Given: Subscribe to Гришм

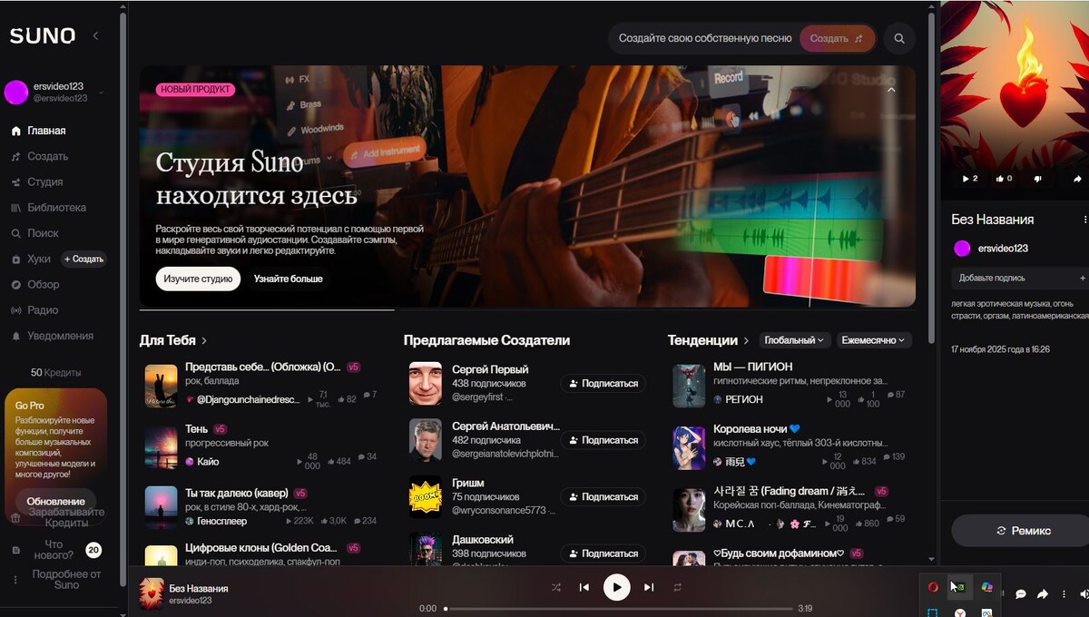Looking at the screenshot, I should pos(603,497).
